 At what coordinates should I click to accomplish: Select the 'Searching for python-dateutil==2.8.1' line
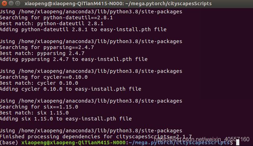pos(56,17)
